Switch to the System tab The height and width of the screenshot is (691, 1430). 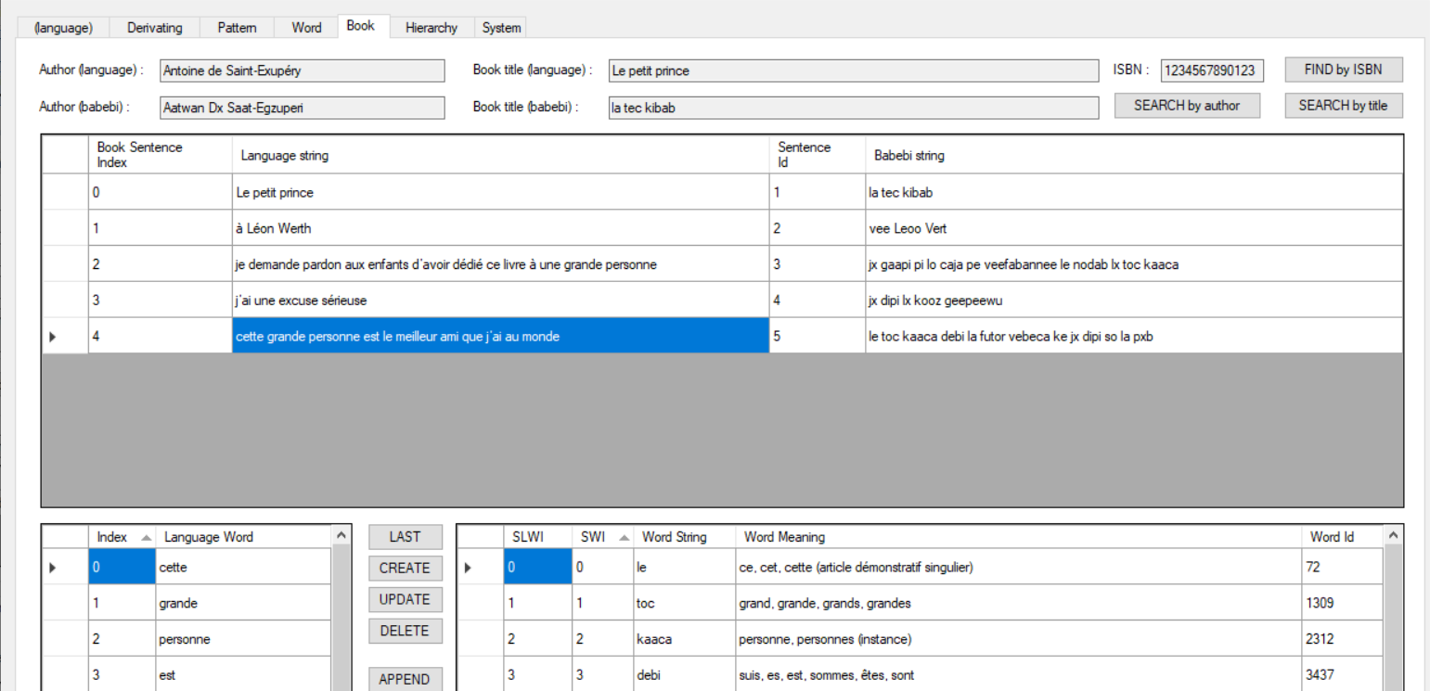pyautogui.click(x=500, y=27)
